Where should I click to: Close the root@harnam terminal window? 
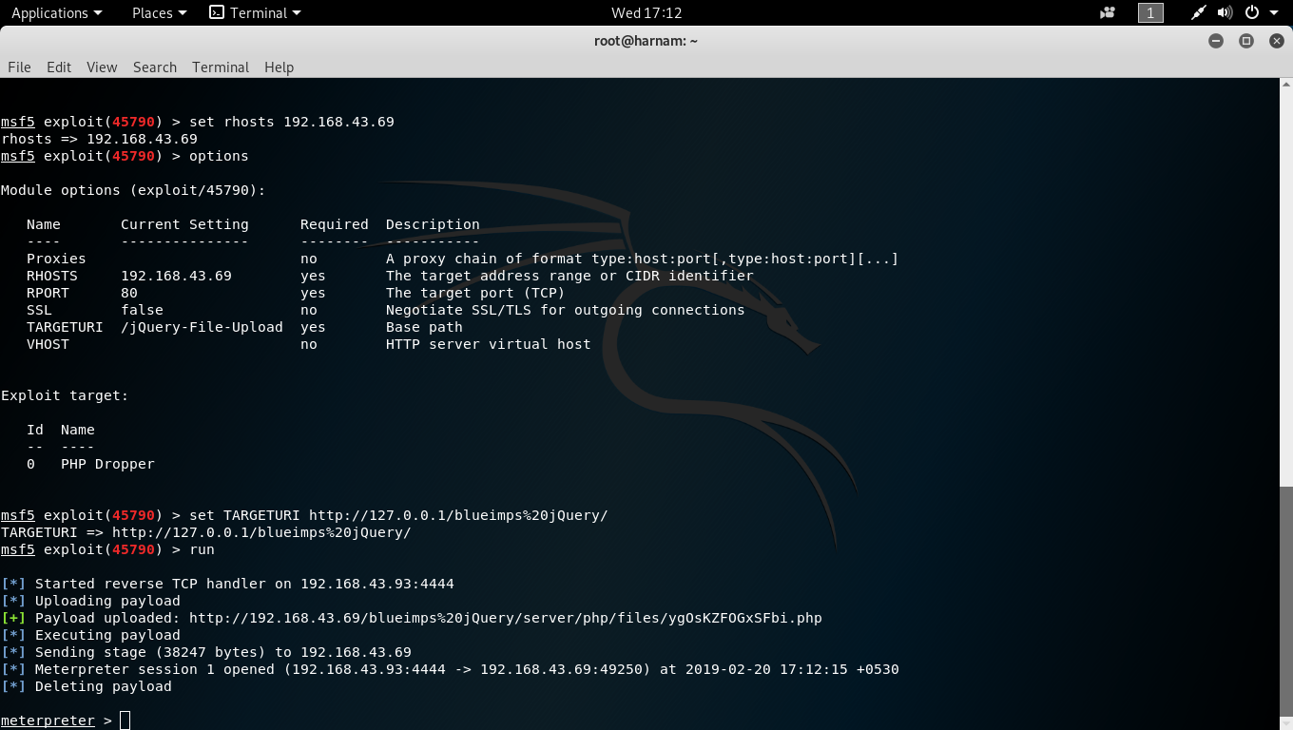point(1276,41)
